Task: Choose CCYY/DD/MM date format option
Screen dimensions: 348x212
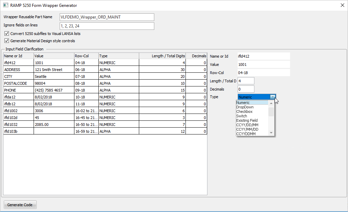Action: pos(247,125)
